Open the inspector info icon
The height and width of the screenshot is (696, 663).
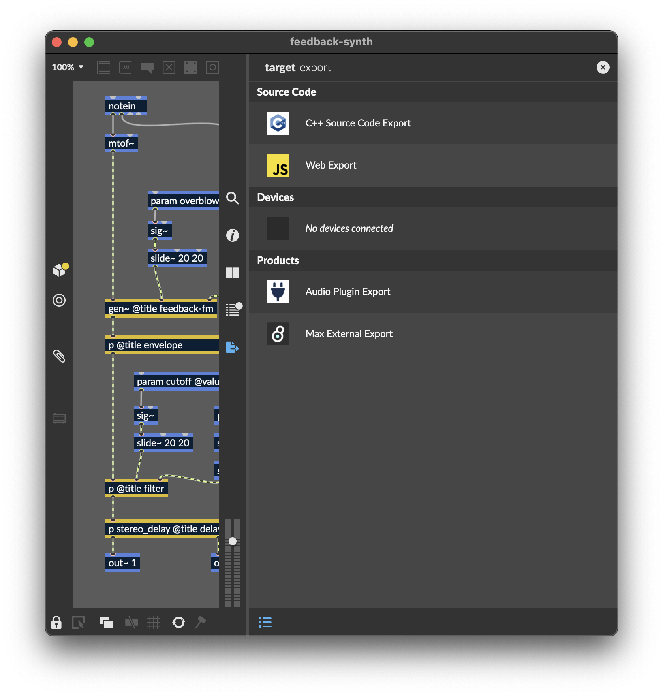[x=232, y=235]
